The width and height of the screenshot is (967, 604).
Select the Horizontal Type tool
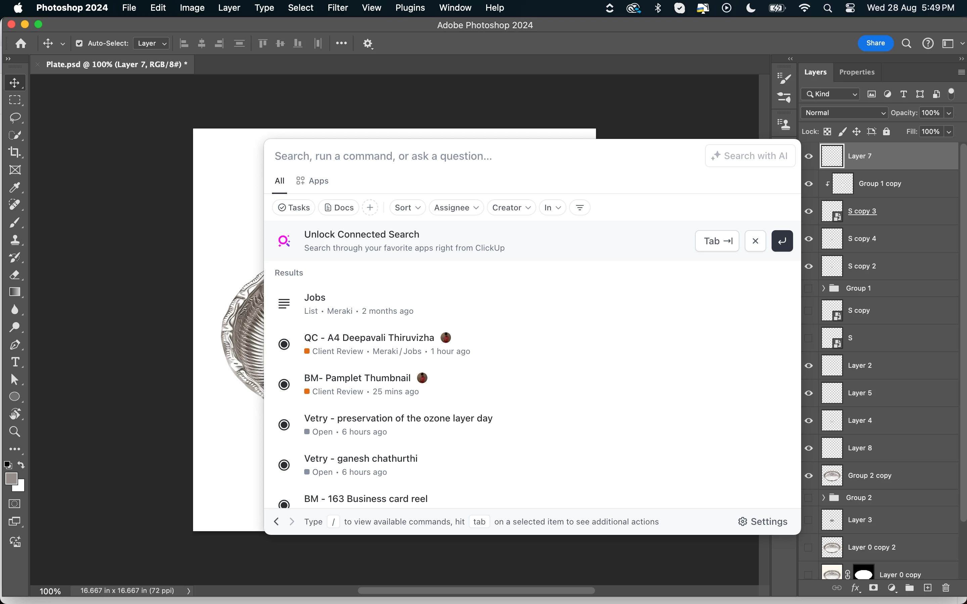(x=15, y=362)
